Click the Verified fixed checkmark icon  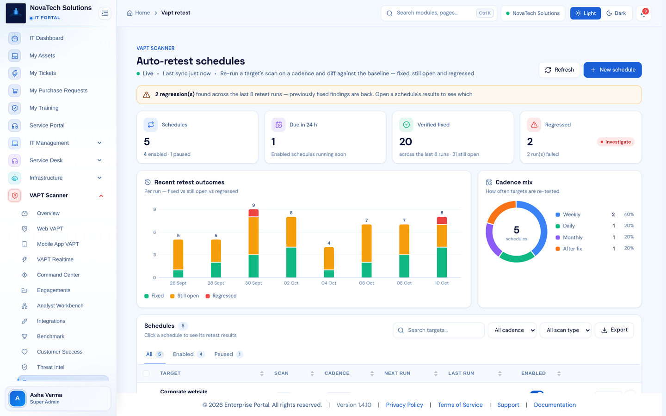coord(406,125)
